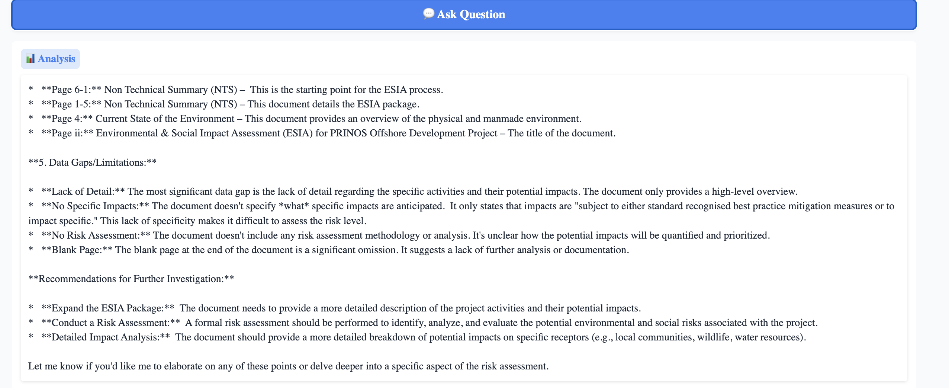Select the Recommendations for Further Investigation heading
This screenshot has width=949, height=388.
131,278
